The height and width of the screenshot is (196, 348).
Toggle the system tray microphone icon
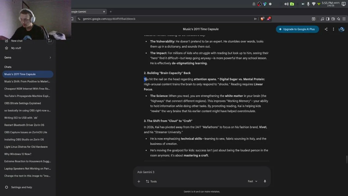308,4
